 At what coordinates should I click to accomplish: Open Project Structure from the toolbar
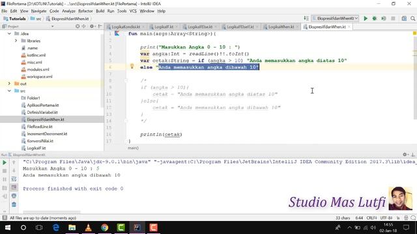tap(404, 18)
